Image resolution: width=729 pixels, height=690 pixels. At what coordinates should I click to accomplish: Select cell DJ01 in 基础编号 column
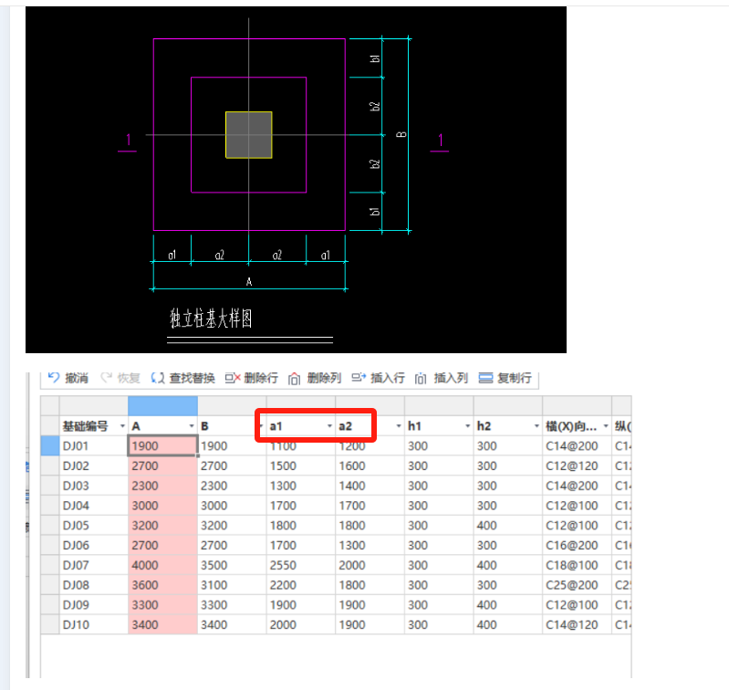pos(93,446)
